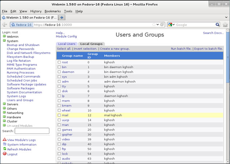230x164 pixels.
Task: Expand the Others category
Action: [x=4, y=108]
